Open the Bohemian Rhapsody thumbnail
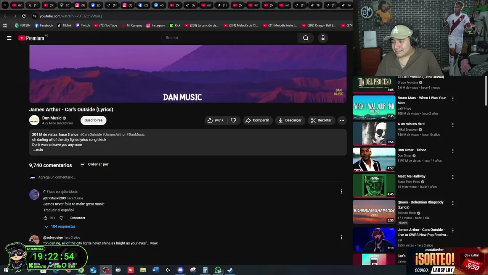 [x=374, y=212]
